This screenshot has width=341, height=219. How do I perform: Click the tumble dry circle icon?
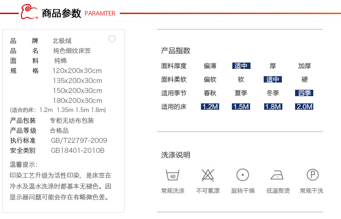tap(242, 175)
